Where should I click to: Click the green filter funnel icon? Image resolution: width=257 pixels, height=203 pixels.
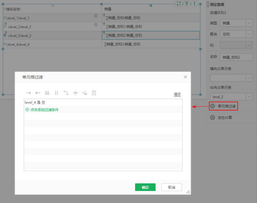(x=186, y=4)
